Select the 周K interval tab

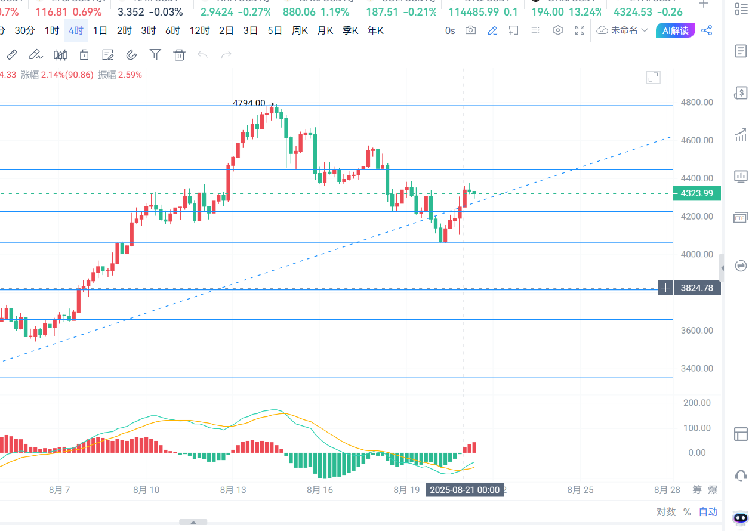pyautogui.click(x=300, y=30)
